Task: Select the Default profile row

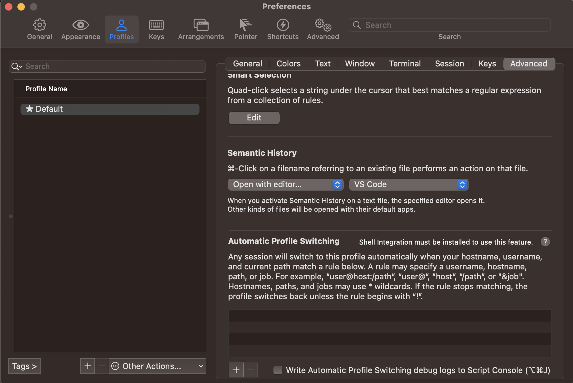Action: pyautogui.click(x=110, y=109)
